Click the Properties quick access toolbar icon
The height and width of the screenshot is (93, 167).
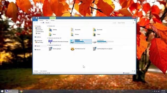(36, 18)
